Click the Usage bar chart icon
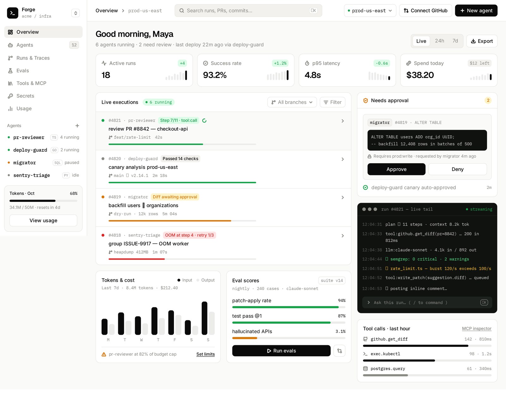 [x=10, y=109]
